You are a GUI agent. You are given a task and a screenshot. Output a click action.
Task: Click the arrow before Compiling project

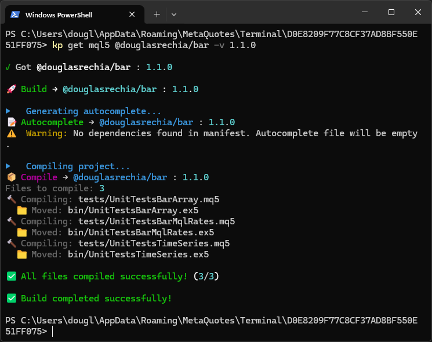[8, 166]
